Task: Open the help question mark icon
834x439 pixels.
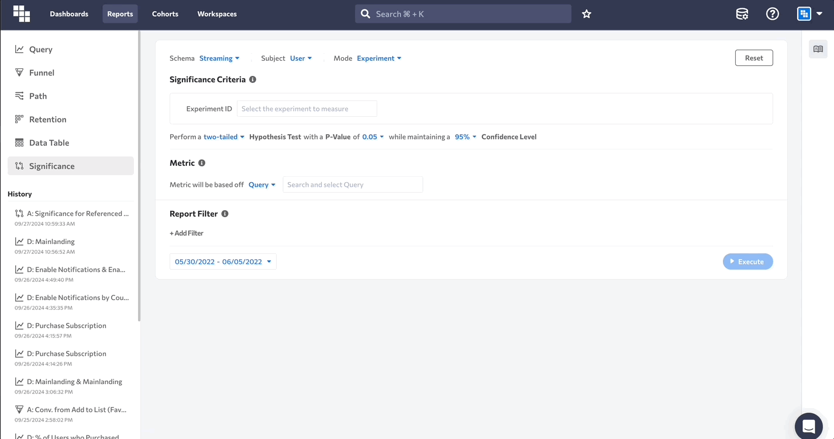Action: 773,14
